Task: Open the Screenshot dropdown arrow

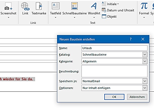Action: click(8, 18)
